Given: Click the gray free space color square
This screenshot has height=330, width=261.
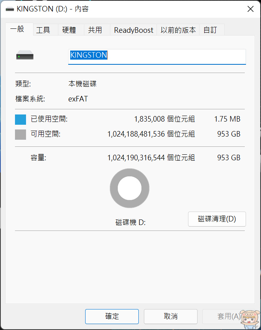Looking at the screenshot, I should [21, 135].
